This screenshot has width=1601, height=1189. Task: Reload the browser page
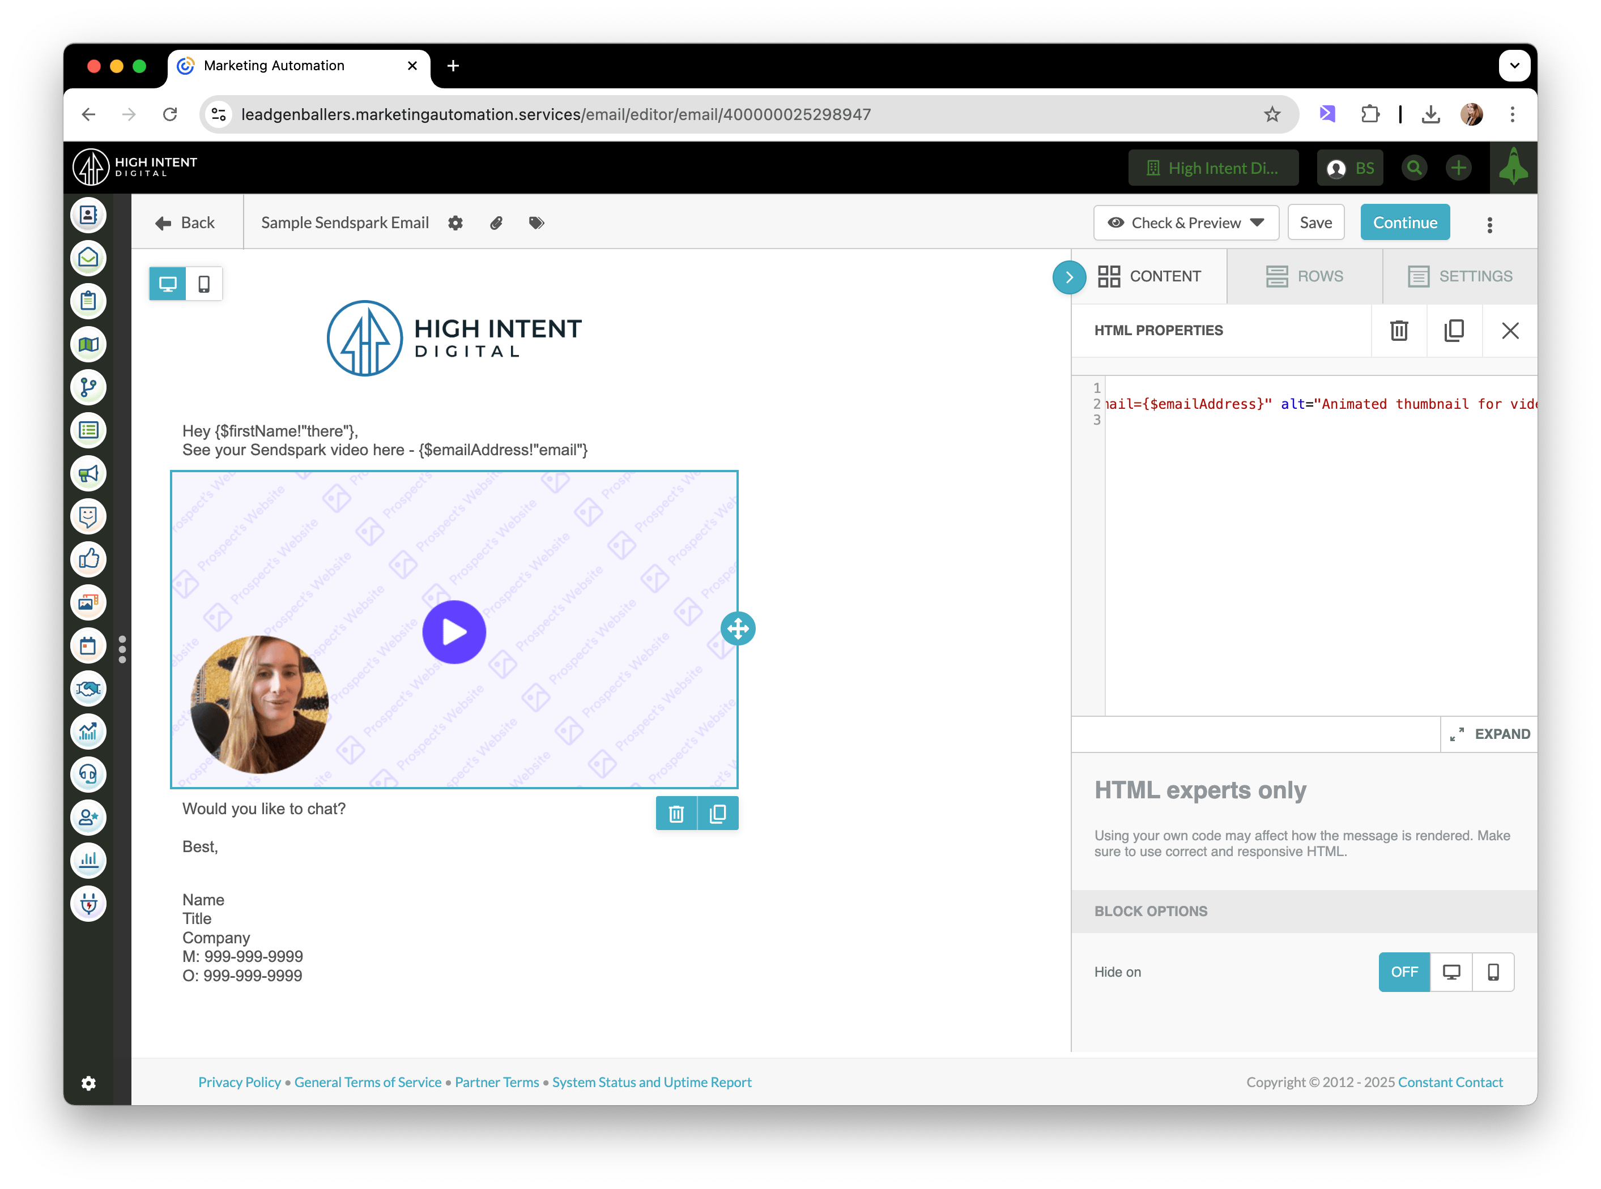coord(170,114)
